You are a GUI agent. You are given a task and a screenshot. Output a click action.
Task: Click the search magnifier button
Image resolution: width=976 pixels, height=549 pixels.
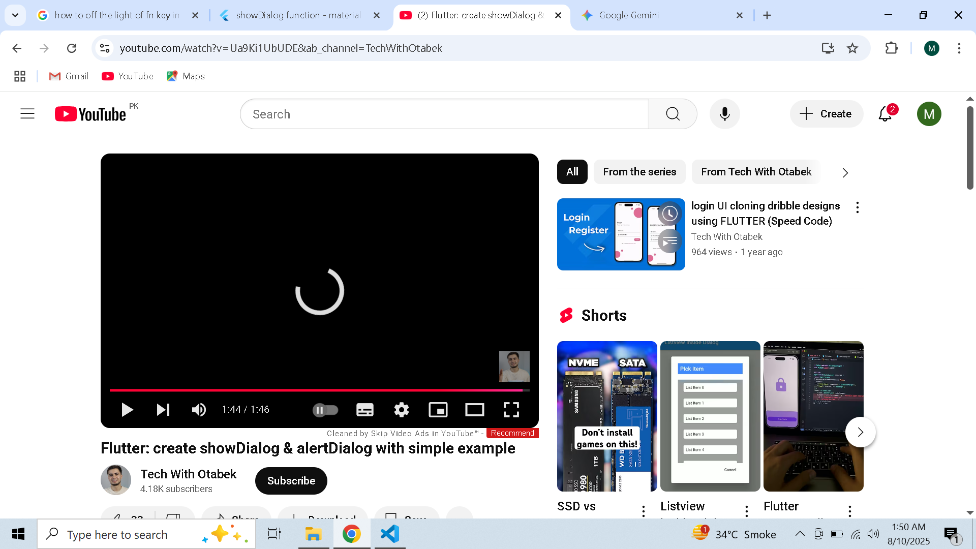pyautogui.click(x=673, y=114)
